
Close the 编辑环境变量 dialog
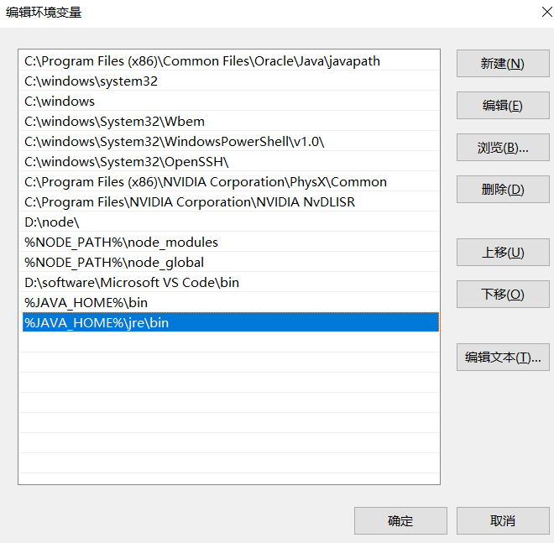point(546,12)
